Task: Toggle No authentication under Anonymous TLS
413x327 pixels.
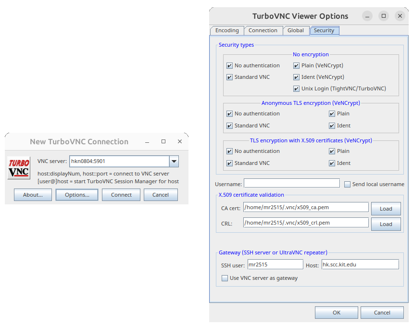Action: coord(229,113)
